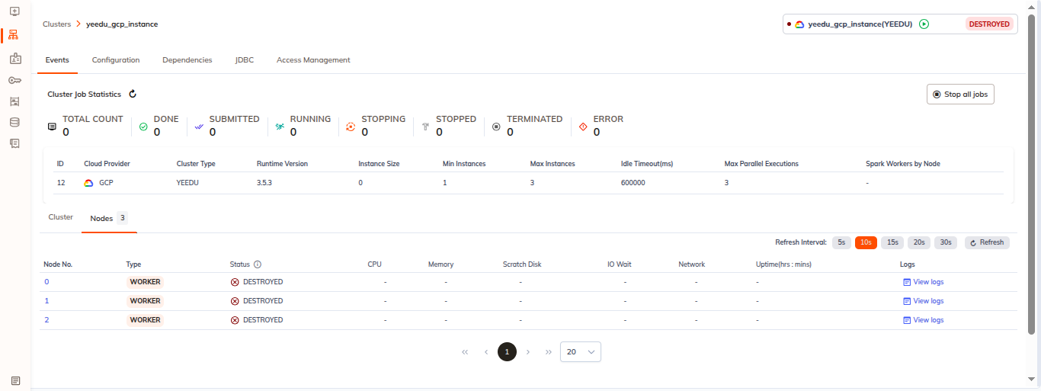Screen dimensions: 1041x391
Task: Open node number 1 link
Action: pos(46,301)
